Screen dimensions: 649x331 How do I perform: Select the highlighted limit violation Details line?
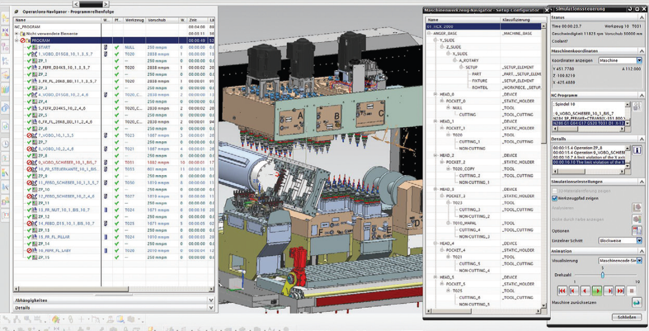click(589, 162)
